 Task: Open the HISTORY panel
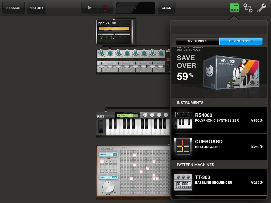pyautogui.click(x=36, y=8)
